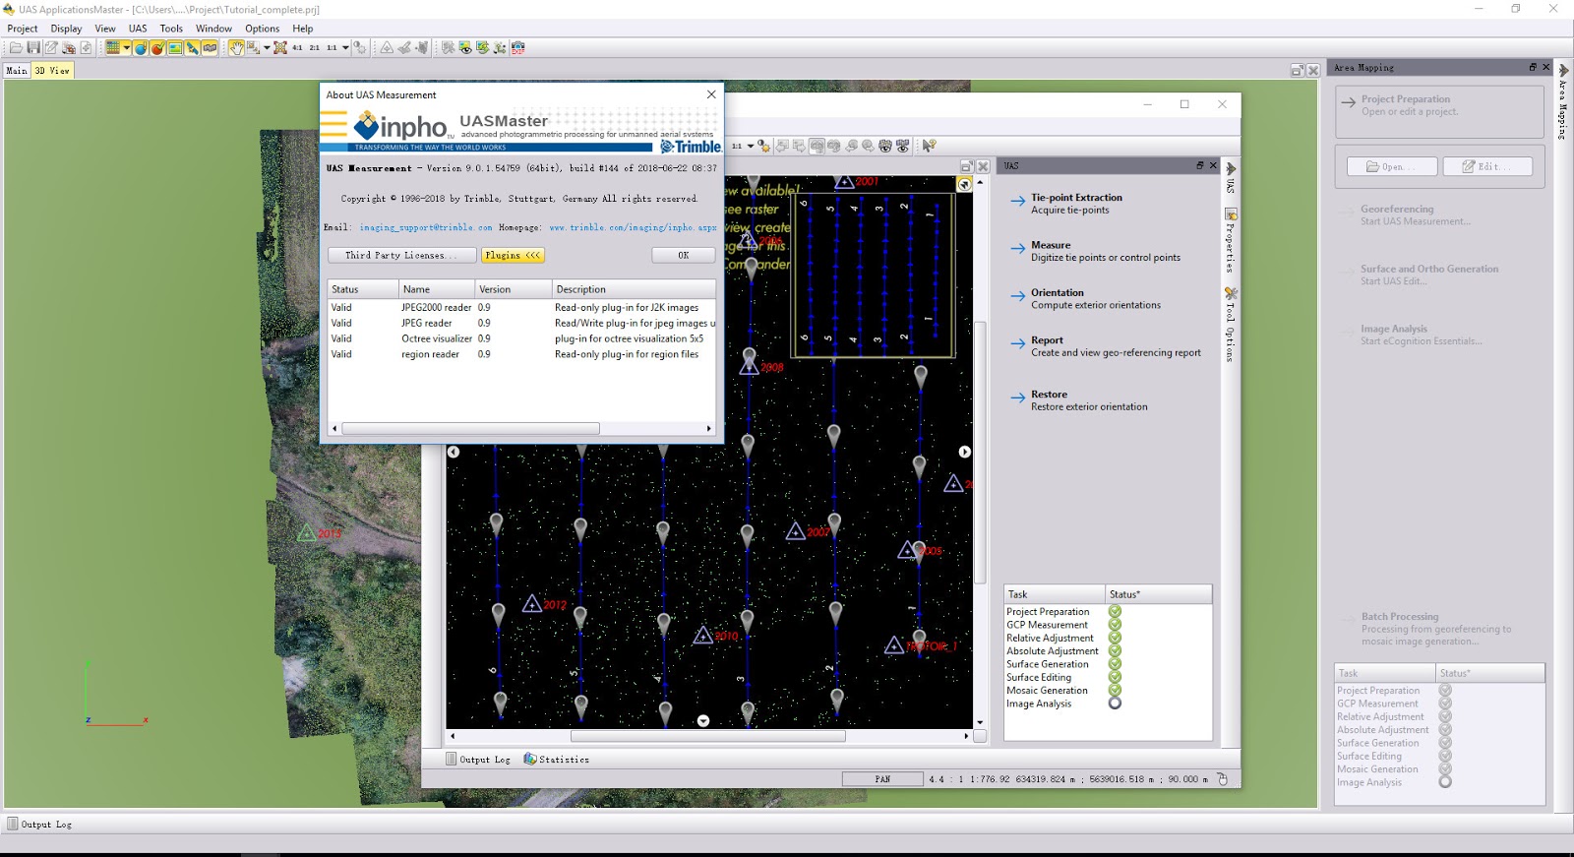Click the Open... button in Area Mapping
1574x857 pixels.
tap(1391, 166)
